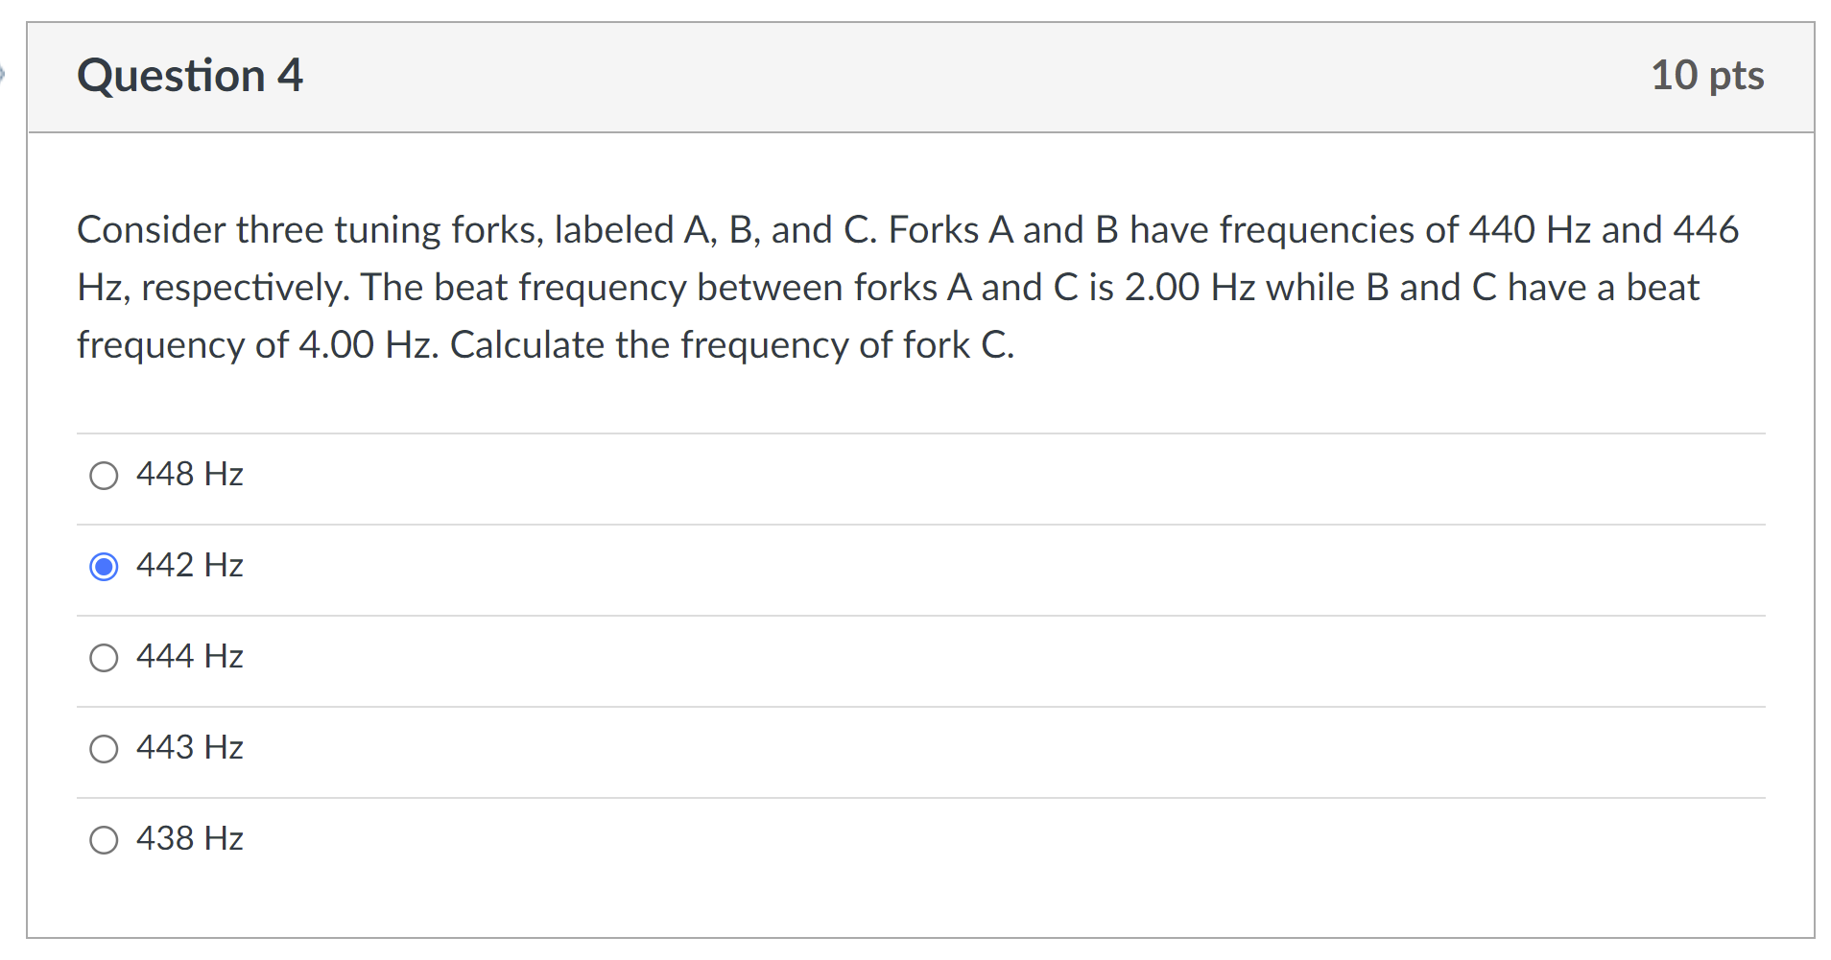Click the 443 Hz radio circle
This screenshot has width=1831, height=960.
coord(104,748)
